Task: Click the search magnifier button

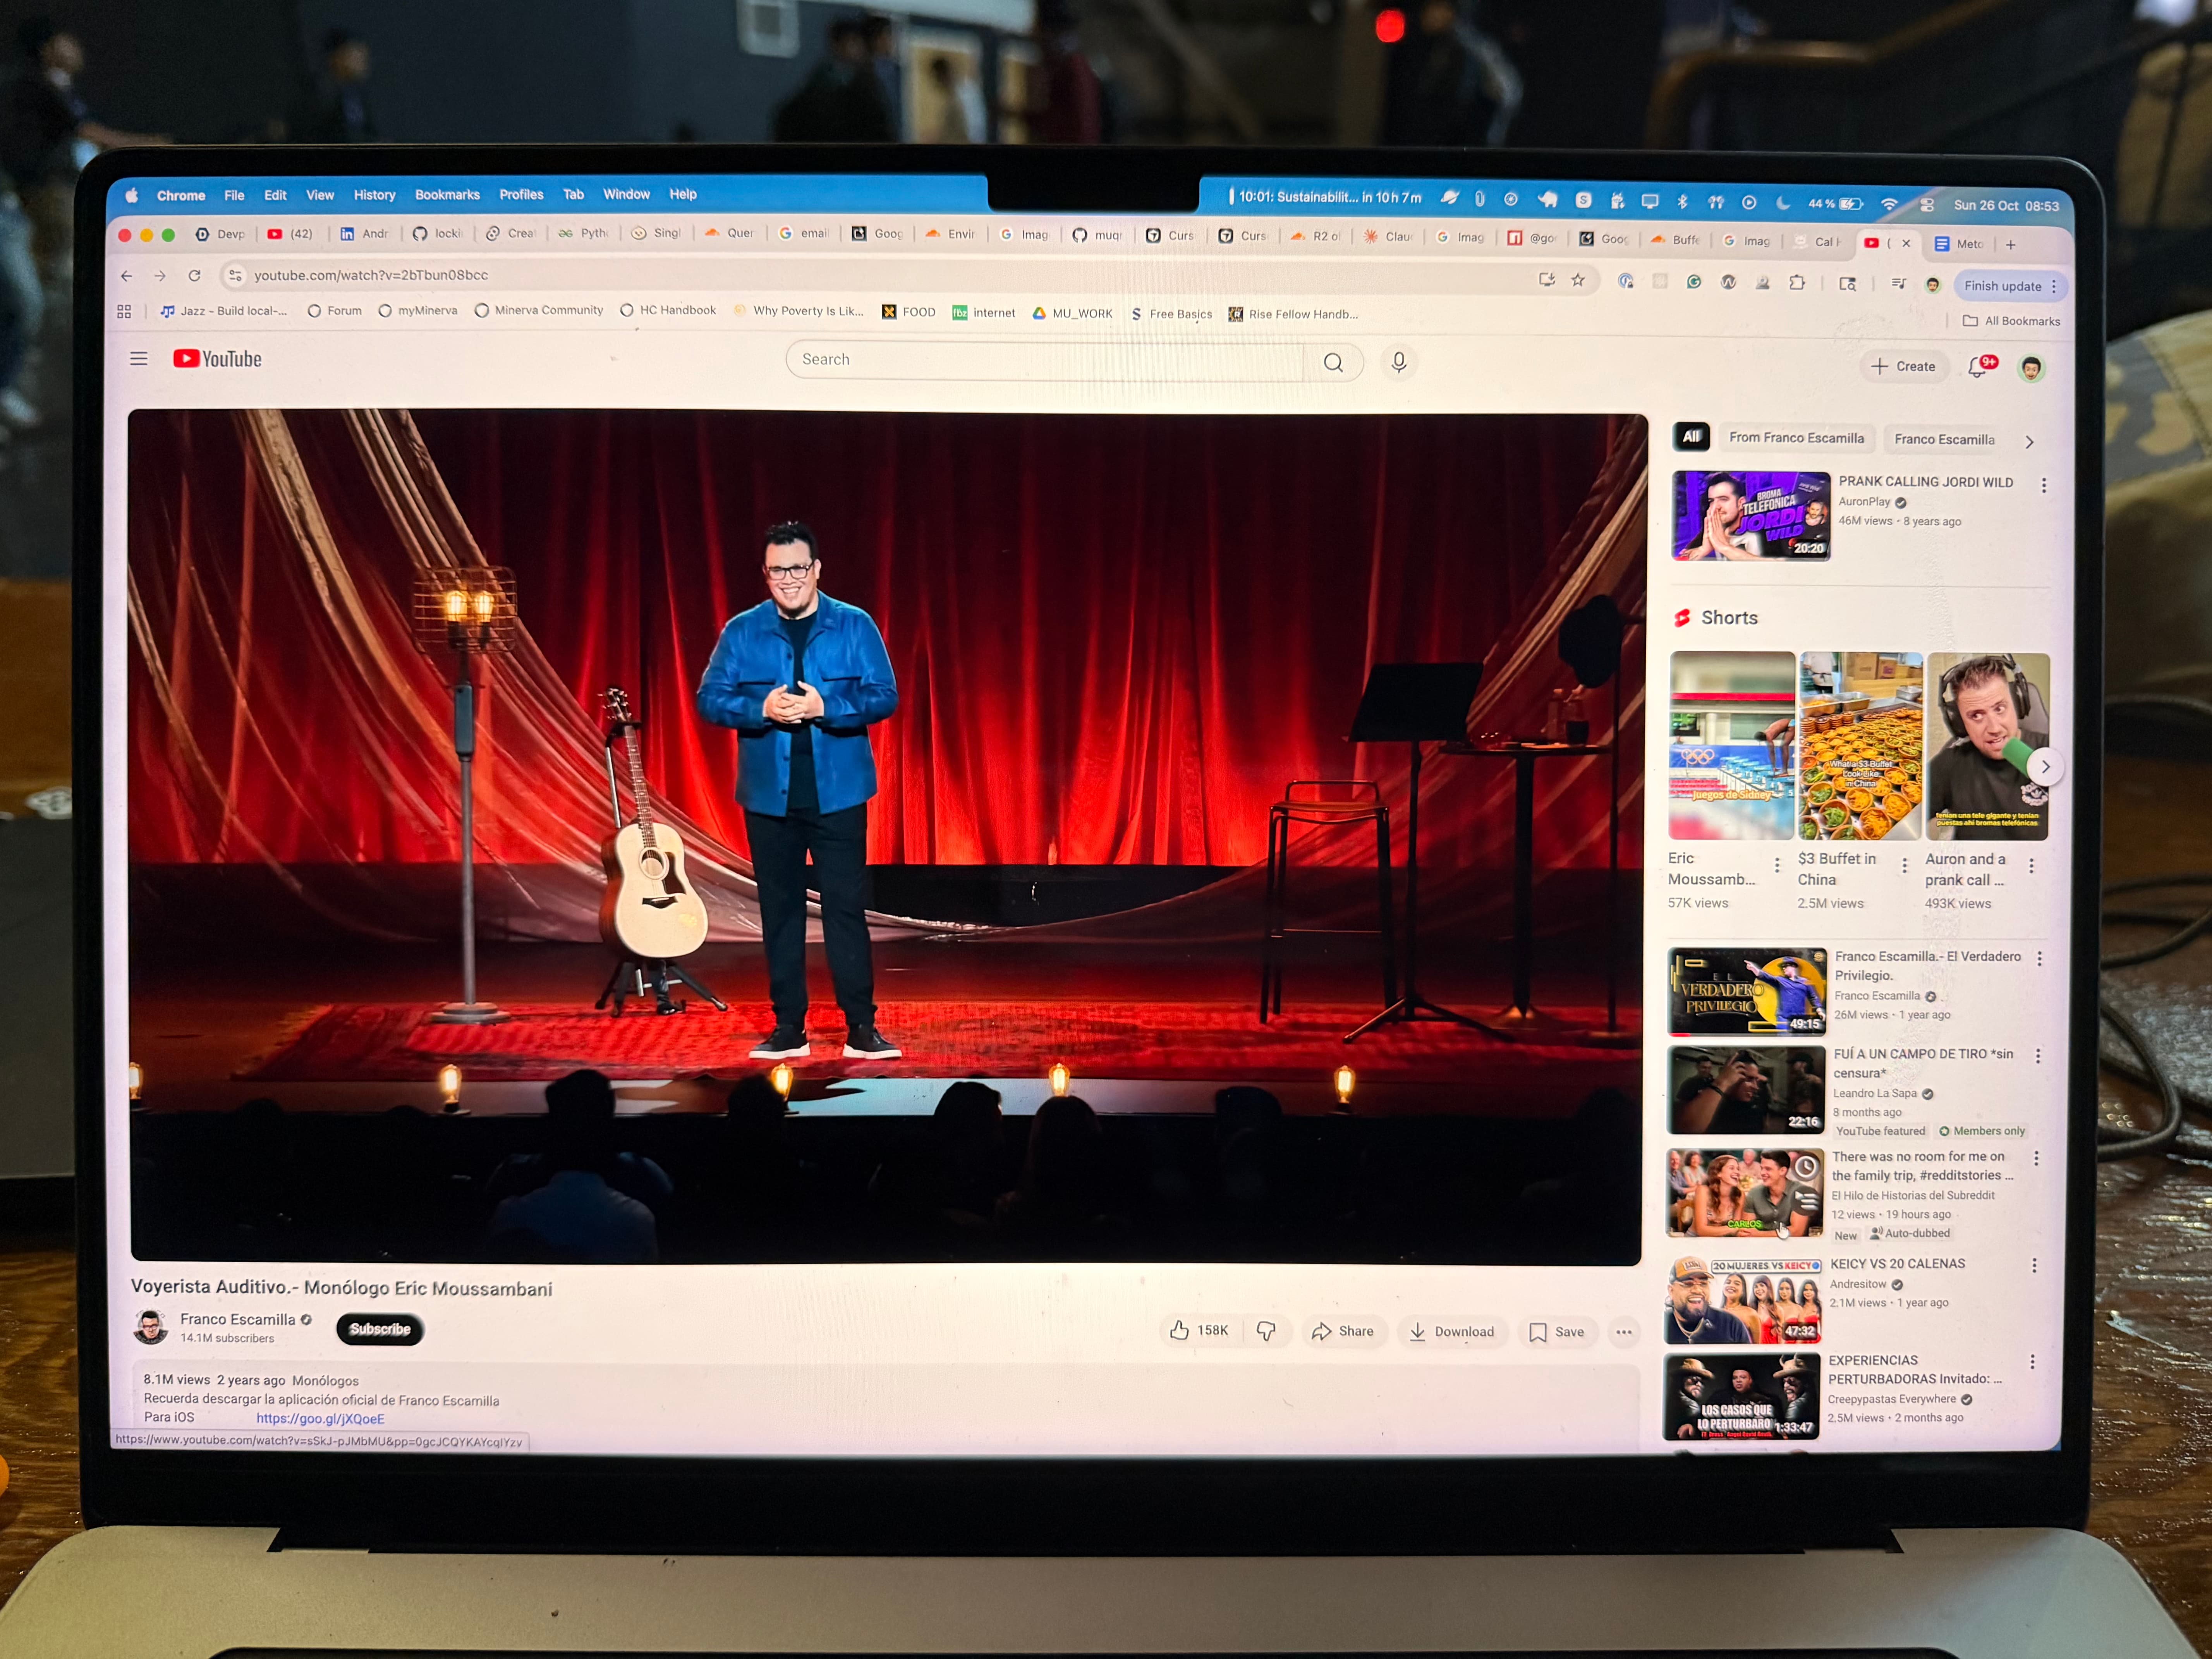Action: point(1333,362)
